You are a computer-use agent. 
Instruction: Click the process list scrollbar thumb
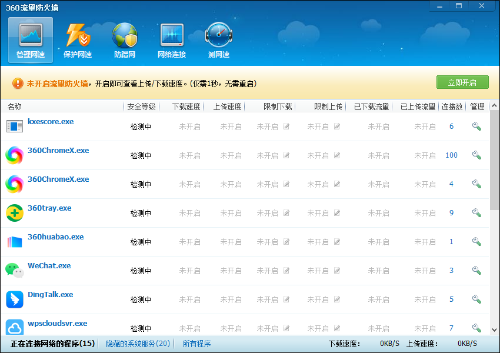click(494, 160)
